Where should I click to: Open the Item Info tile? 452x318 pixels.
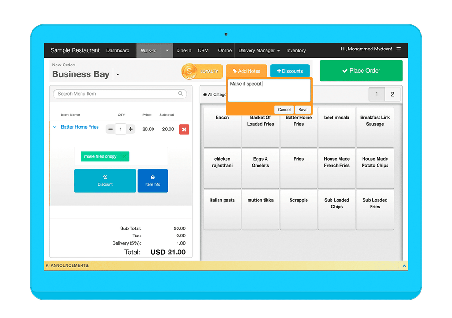click(153, 180)
